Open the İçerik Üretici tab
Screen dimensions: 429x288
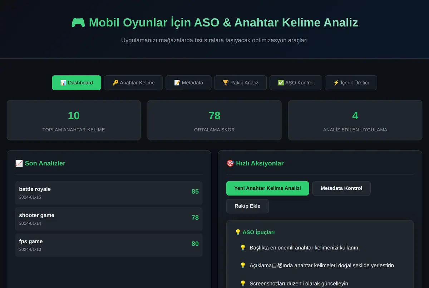[x=351, y=83]
